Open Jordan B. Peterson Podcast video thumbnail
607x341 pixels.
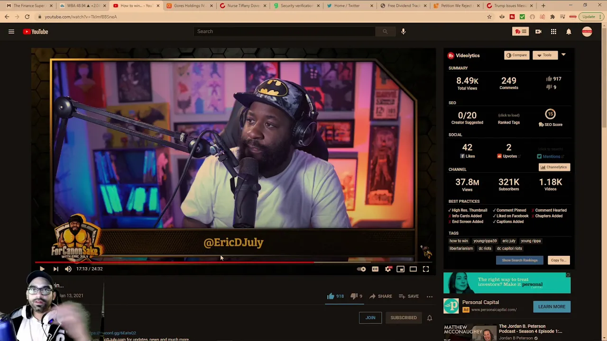(469, 332)
